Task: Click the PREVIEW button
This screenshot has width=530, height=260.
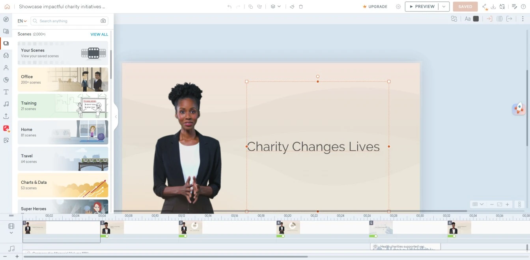Action: (422, 7)
